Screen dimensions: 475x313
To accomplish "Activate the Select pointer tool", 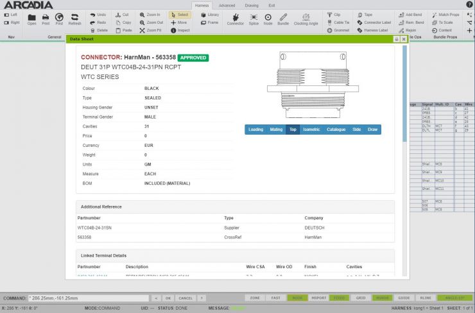I will pyautogui.click(x=180, y=15).
